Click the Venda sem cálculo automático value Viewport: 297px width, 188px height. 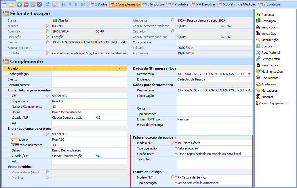[198, 183]
